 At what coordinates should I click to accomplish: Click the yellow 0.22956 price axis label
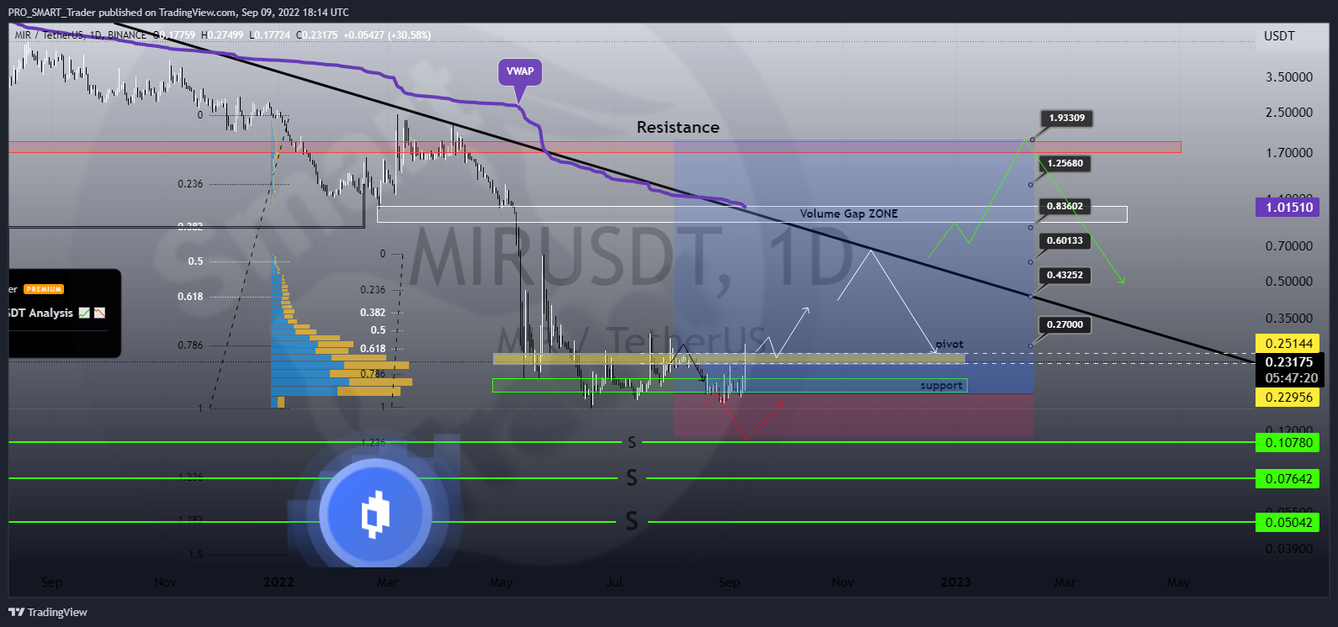(x=1288, y=398)
